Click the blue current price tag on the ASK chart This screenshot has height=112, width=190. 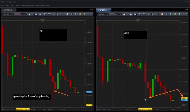pyautogui.click(x=184, y=100)
